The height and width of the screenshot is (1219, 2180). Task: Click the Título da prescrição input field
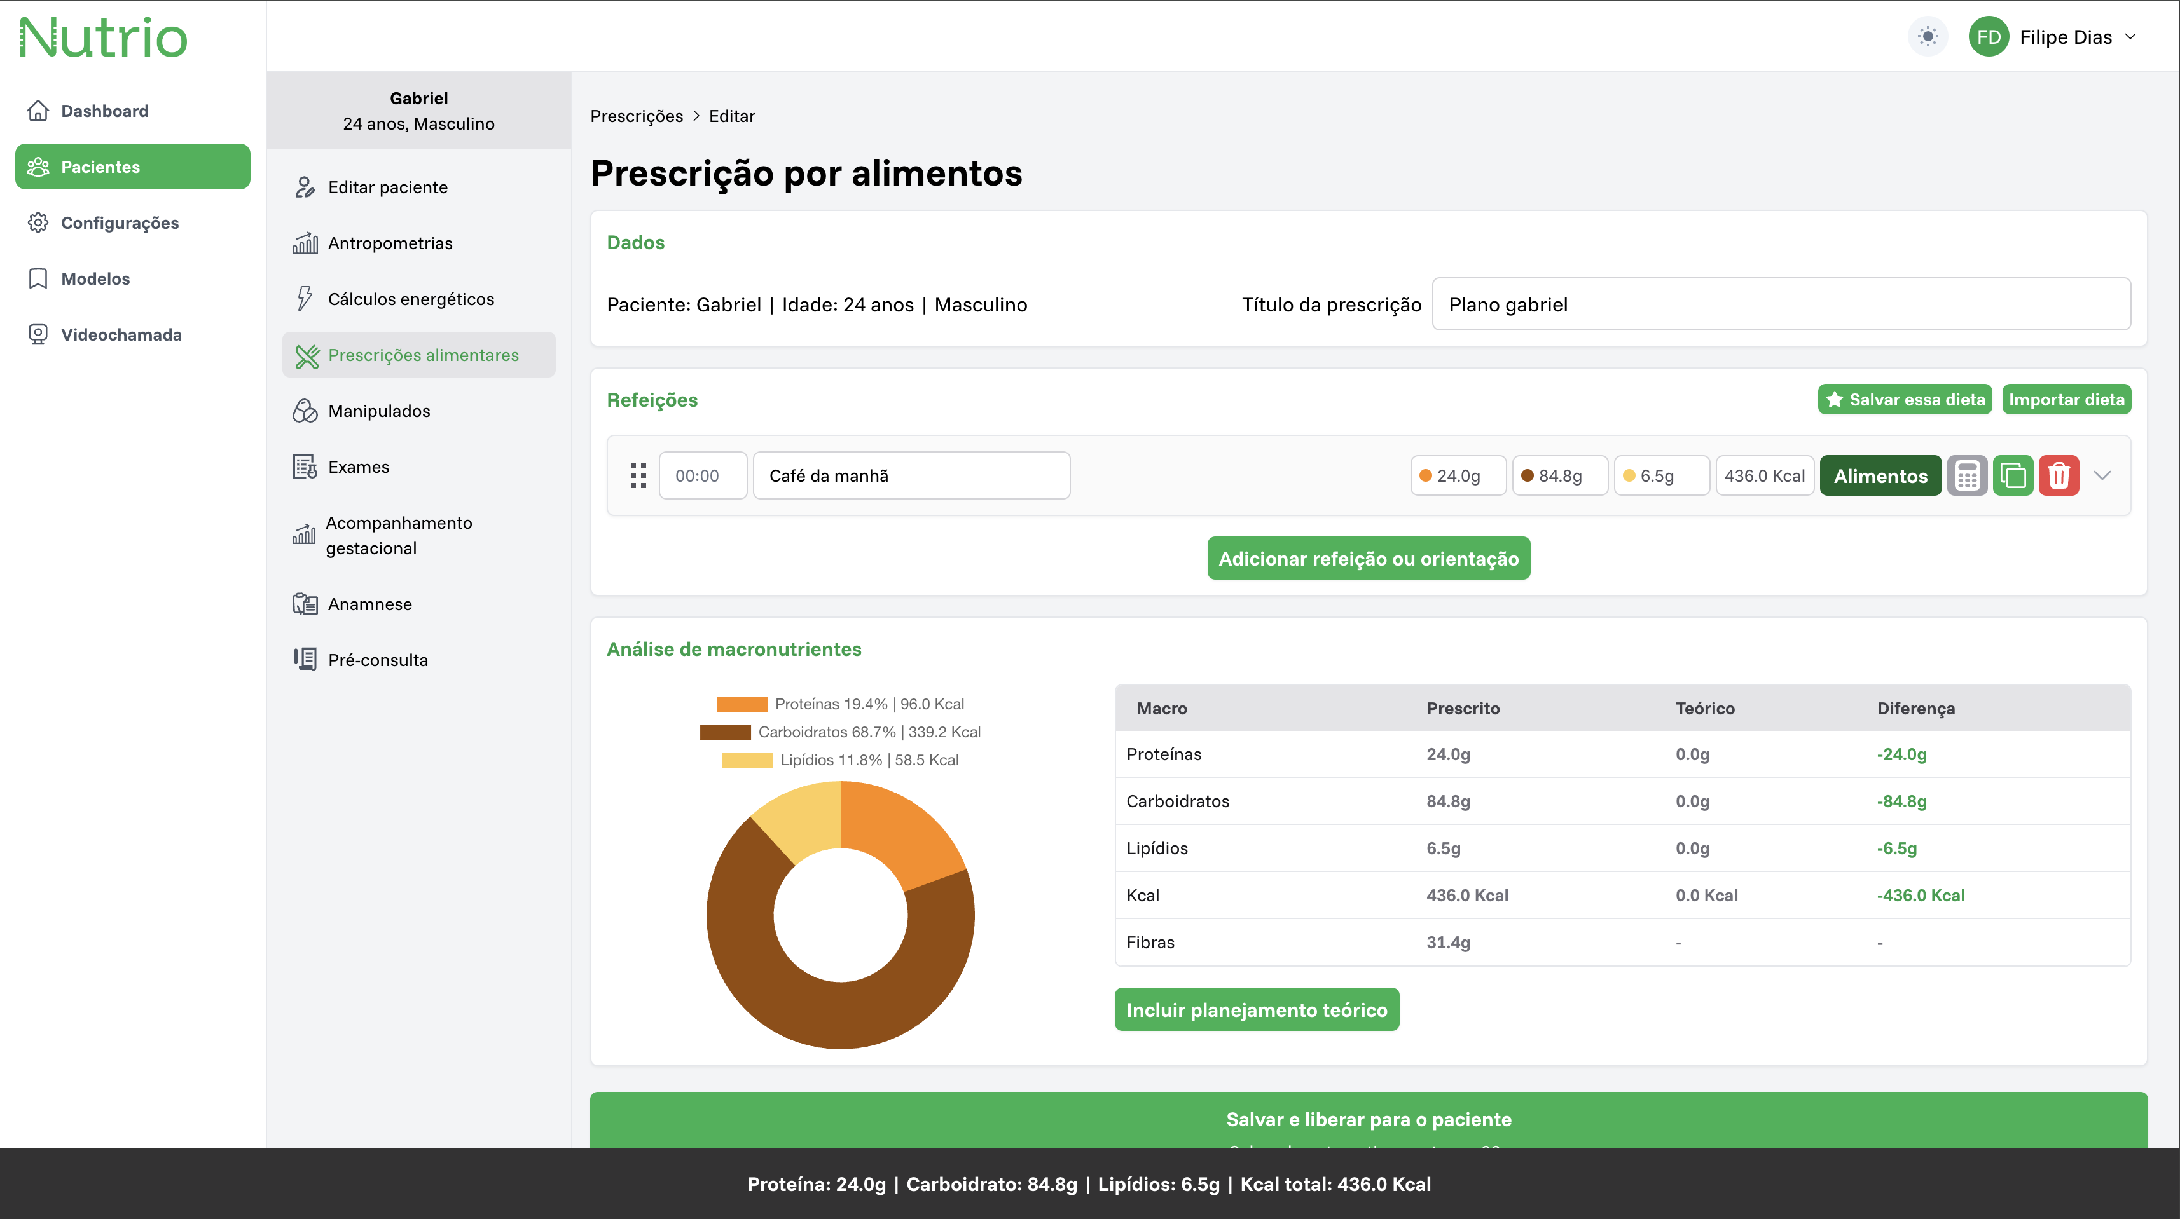pos(1781,304)
